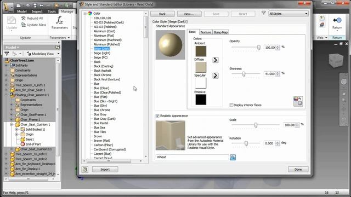Expand the 3rd Party node
351x197 pixels.
pyautogui.click(x=7, y=66)
